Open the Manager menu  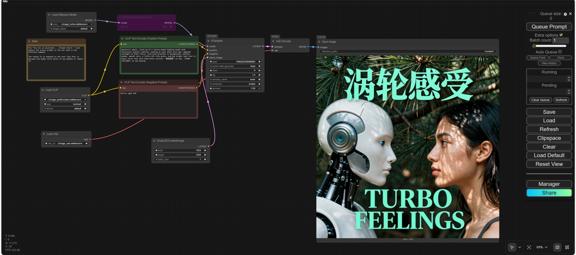(x=549, y=184)
